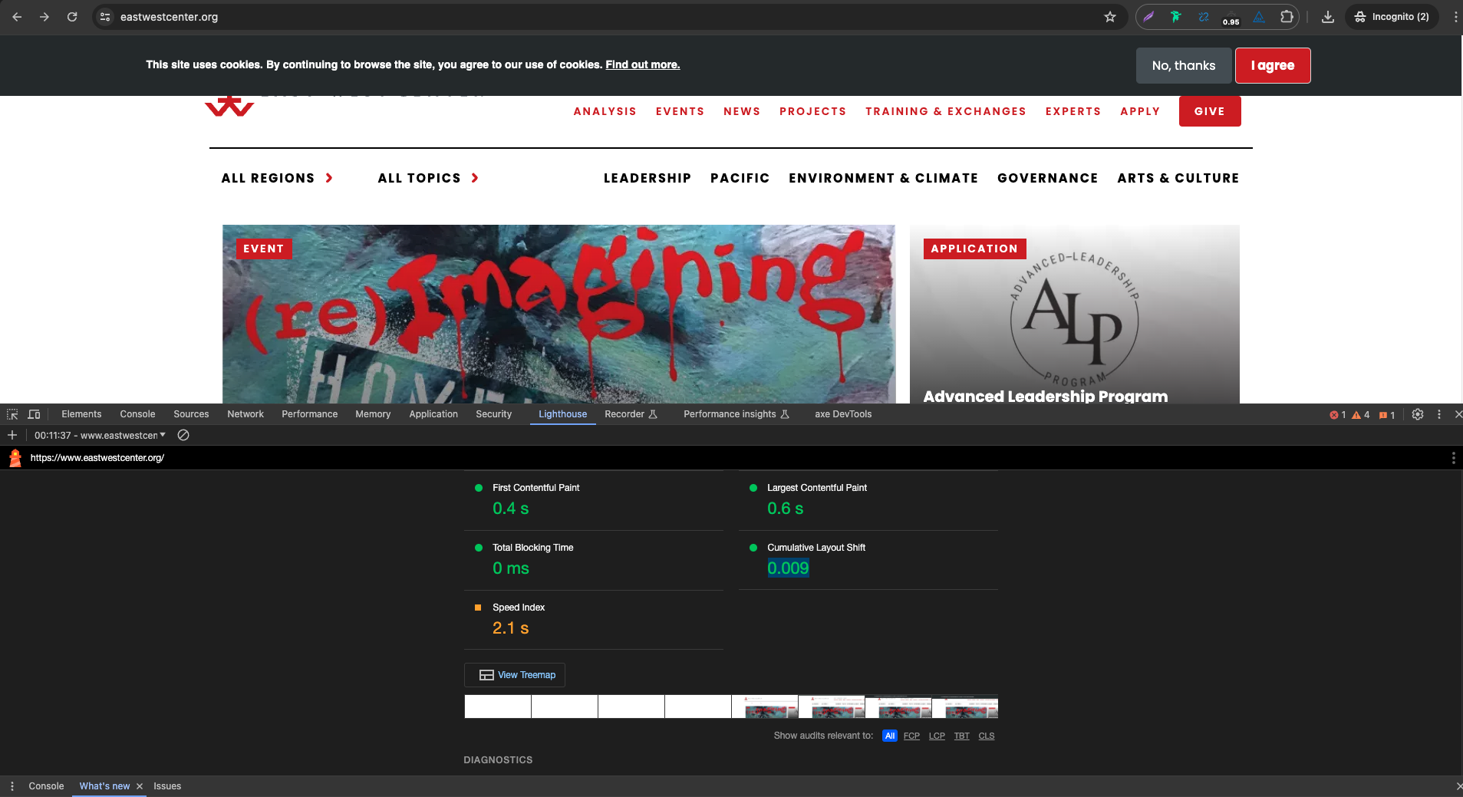The height and width of the screenshot is (797, 1463).
Task: Expand the All Regions menu
Action: [x=277, y=178]
